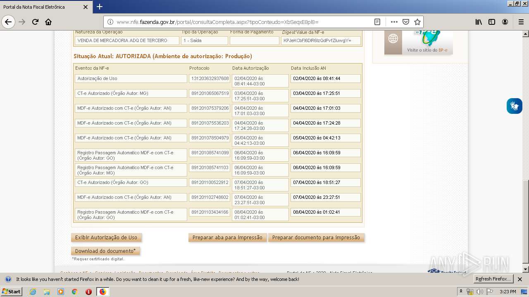
Task: Reload the current page
Action: 35,22
